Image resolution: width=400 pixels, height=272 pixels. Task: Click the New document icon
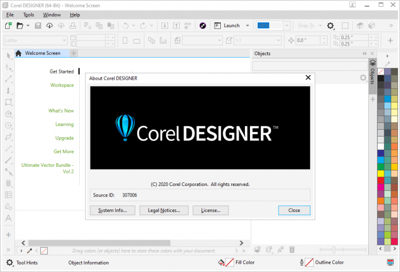(8, 26)
